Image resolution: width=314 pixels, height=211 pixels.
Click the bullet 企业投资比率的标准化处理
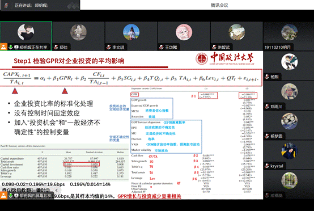[53, 104]
